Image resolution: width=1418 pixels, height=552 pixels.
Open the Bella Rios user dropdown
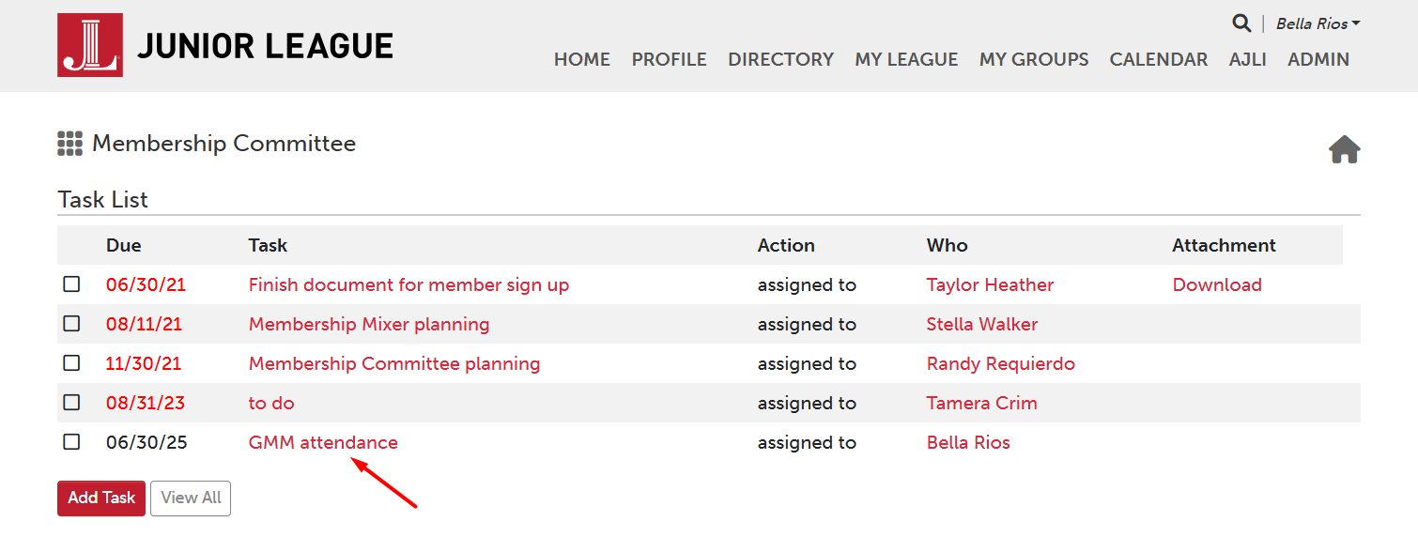pyautogui.click(x=1318, y=24)
